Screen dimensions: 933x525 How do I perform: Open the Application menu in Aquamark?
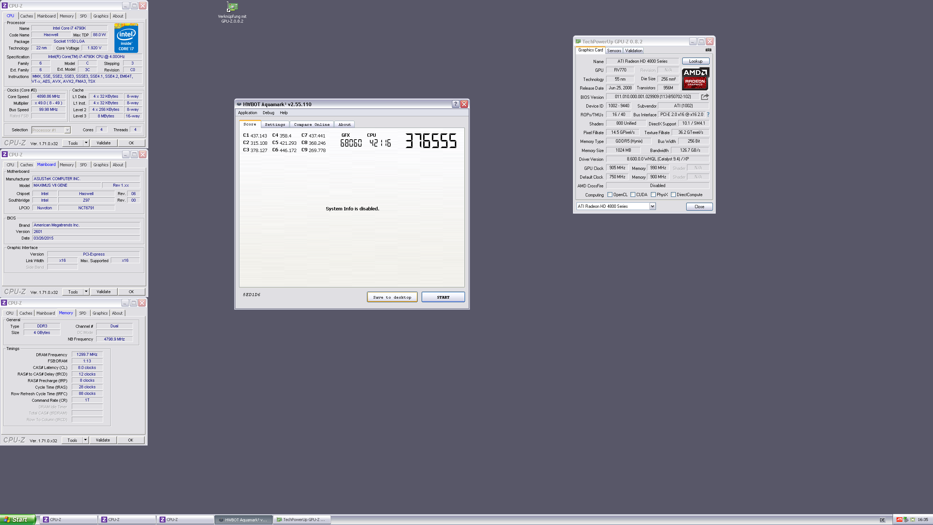coord(247,113)
